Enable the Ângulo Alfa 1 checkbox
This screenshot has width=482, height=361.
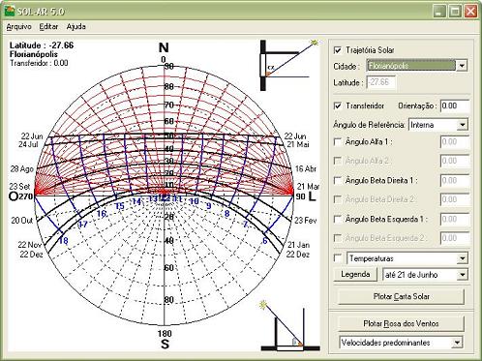(x=338, y=142)
